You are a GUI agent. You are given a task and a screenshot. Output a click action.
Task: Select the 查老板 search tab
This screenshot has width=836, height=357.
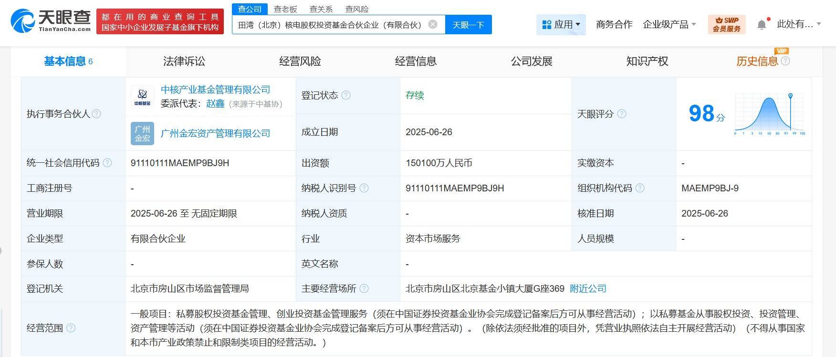285,9
